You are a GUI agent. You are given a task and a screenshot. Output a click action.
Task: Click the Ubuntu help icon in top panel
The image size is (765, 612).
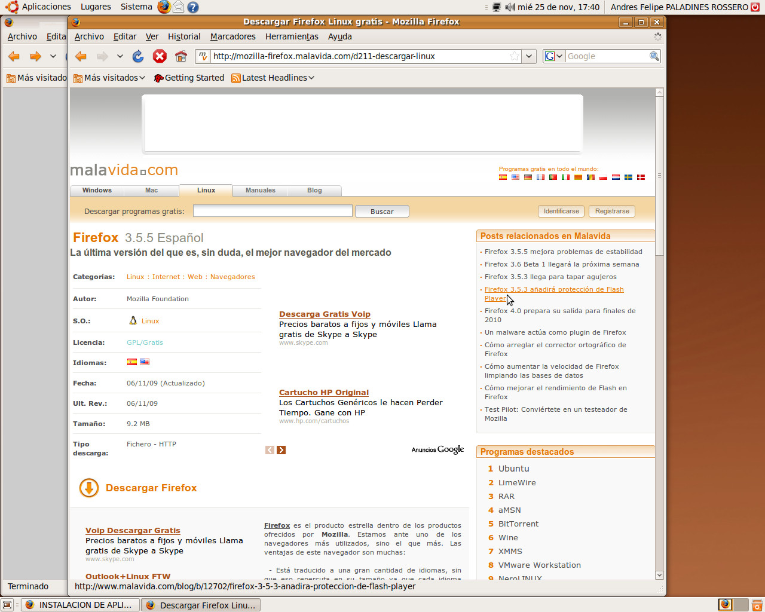coord(192,7)
